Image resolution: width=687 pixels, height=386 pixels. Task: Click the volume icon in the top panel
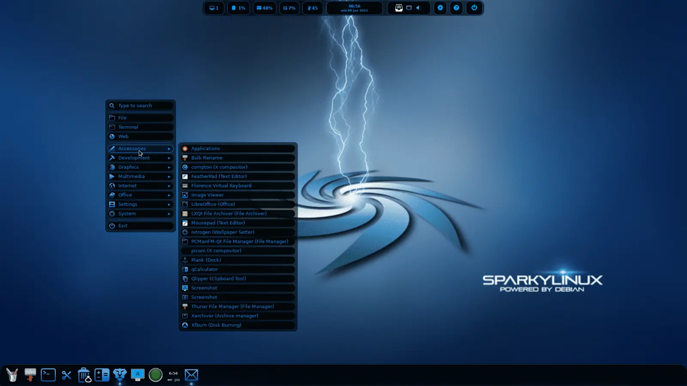[418, 8]
